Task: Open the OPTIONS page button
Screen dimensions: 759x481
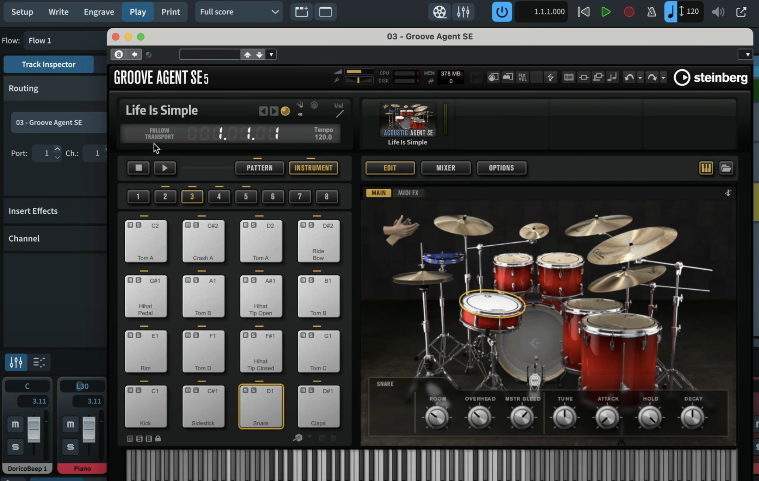Action: (501, 168)
